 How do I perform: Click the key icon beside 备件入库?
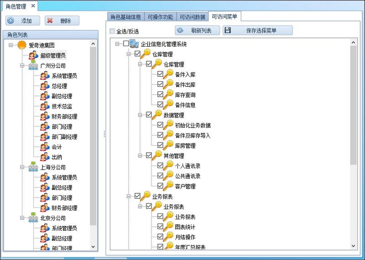(168, 74)
